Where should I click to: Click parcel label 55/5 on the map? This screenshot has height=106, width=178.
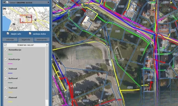[142, 50]
